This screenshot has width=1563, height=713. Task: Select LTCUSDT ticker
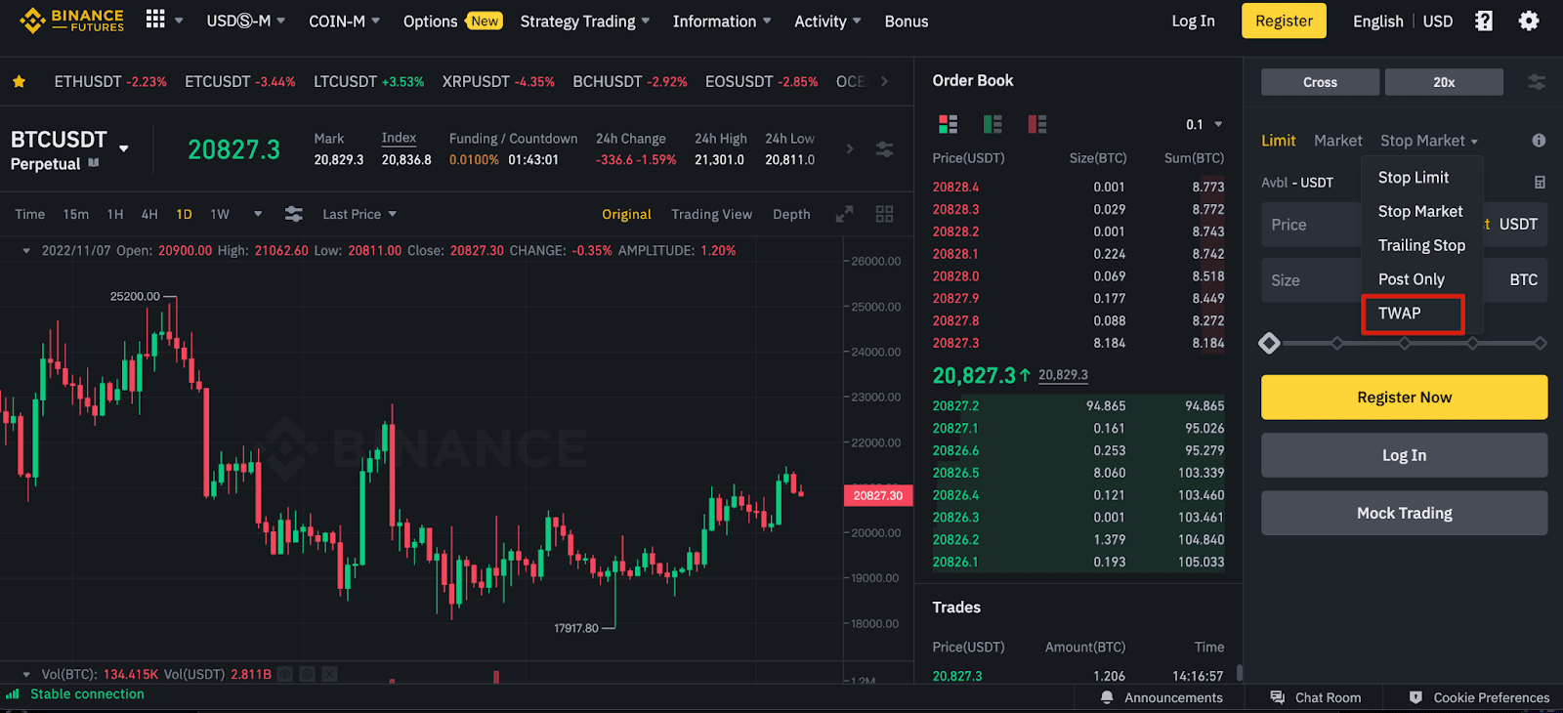368,82
